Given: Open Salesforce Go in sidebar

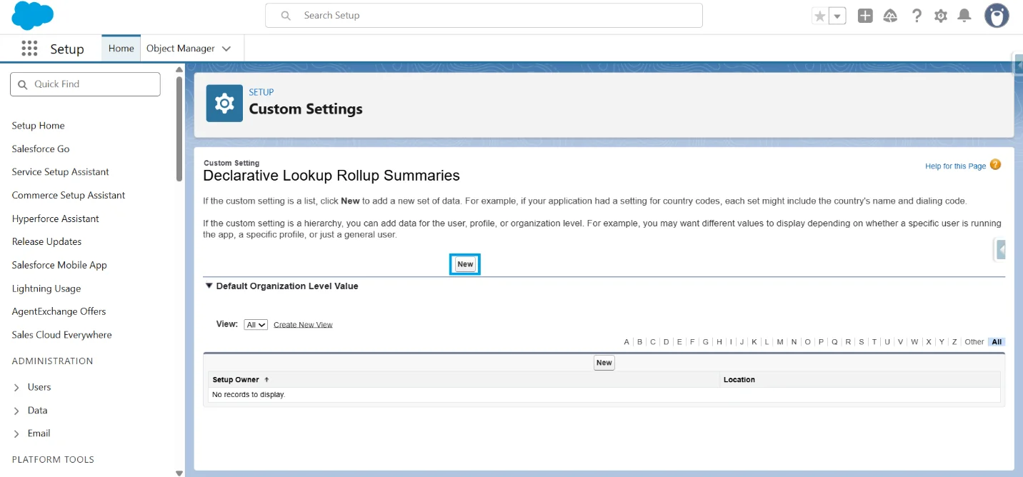Looking at the screenshot, I should [41, 149].
